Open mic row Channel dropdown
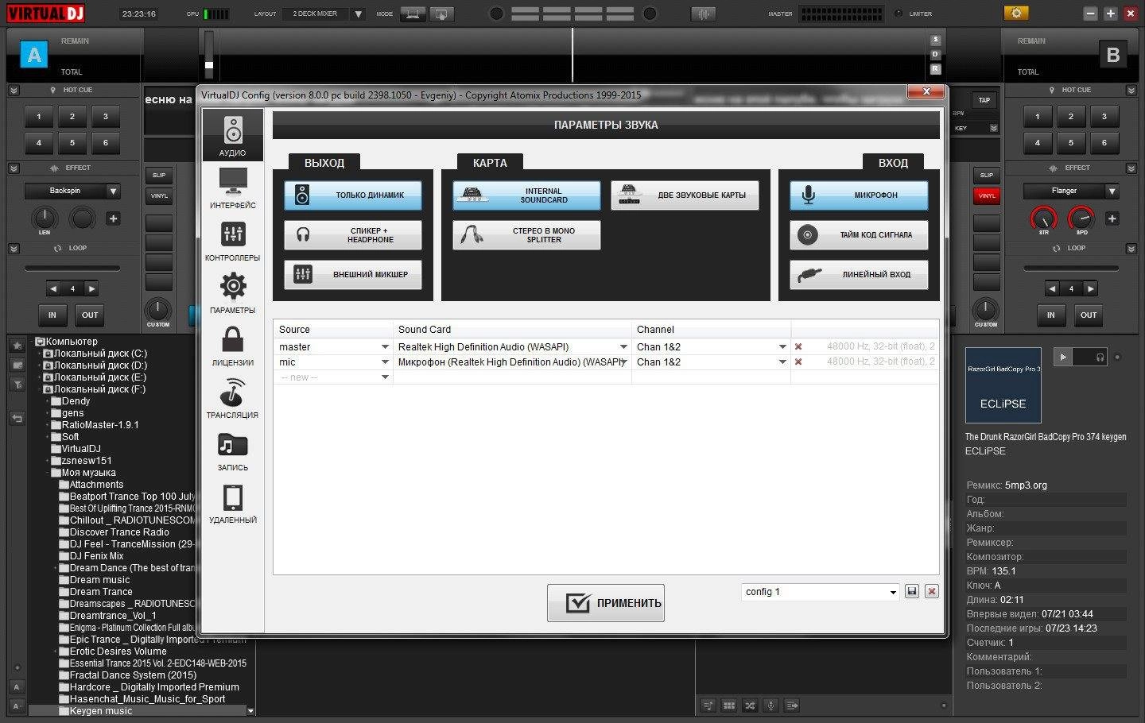Image resolution: width=1145 pixels, height=723 pixels. click(x=783, y=362)
